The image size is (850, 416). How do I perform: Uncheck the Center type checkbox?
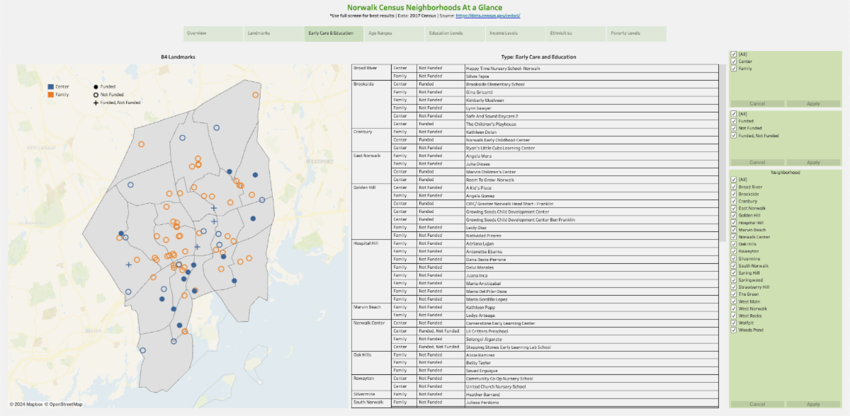coord(734,62)
